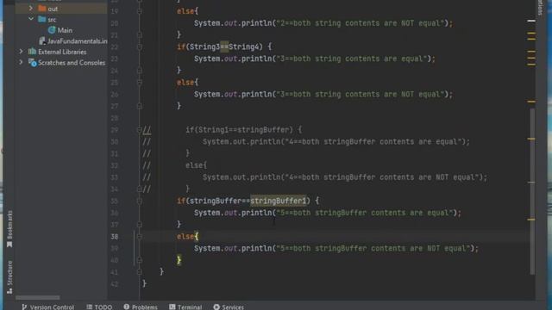Click "5==both stringBuffer contents are equal" string
This screenshot has height=310, width=552.
pyautogui.click(x=364, y=213)
